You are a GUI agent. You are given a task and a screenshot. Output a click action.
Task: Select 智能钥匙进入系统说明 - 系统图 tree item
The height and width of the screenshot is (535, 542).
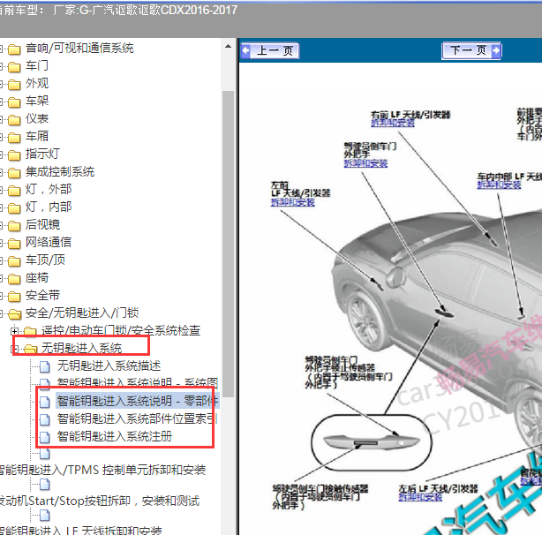[x=138, y=382]
